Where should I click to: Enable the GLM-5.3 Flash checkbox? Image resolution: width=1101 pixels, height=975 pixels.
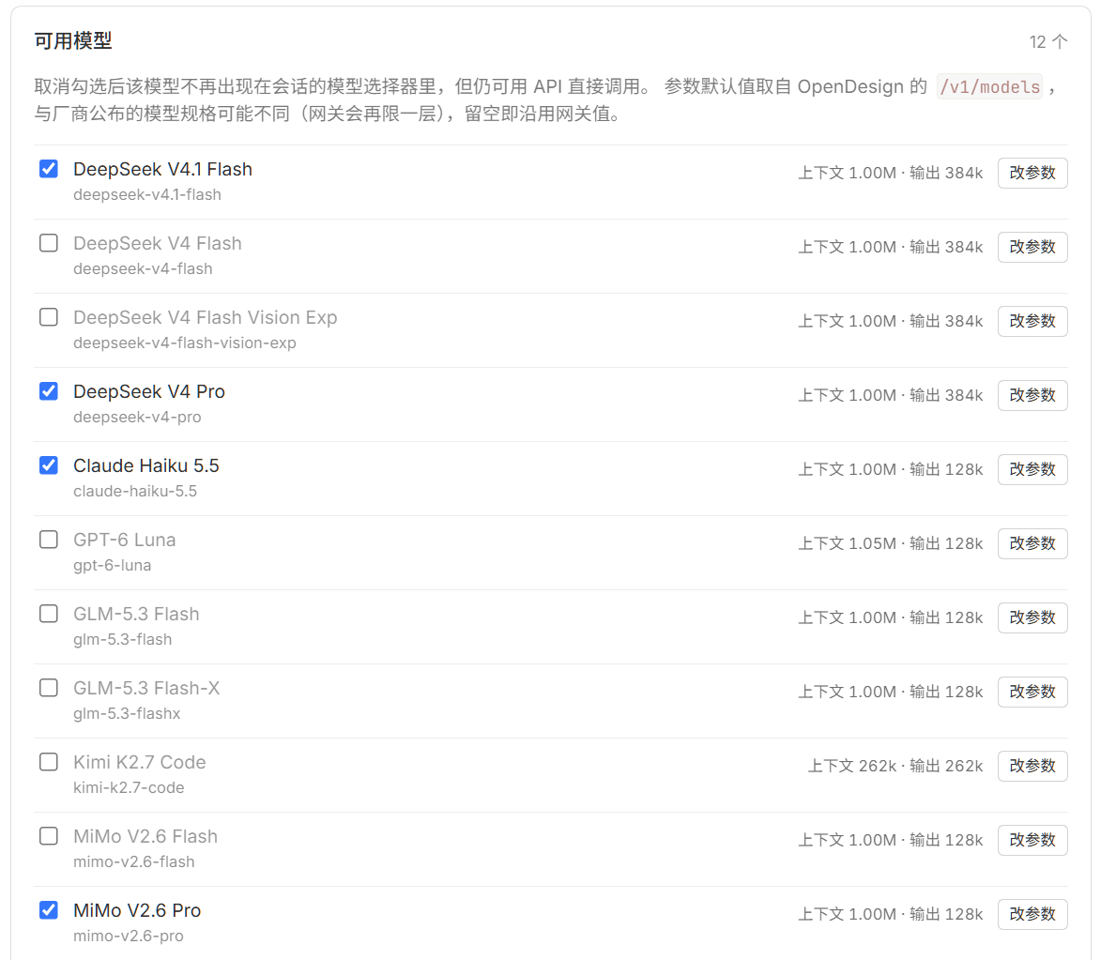tap(49, 614)
